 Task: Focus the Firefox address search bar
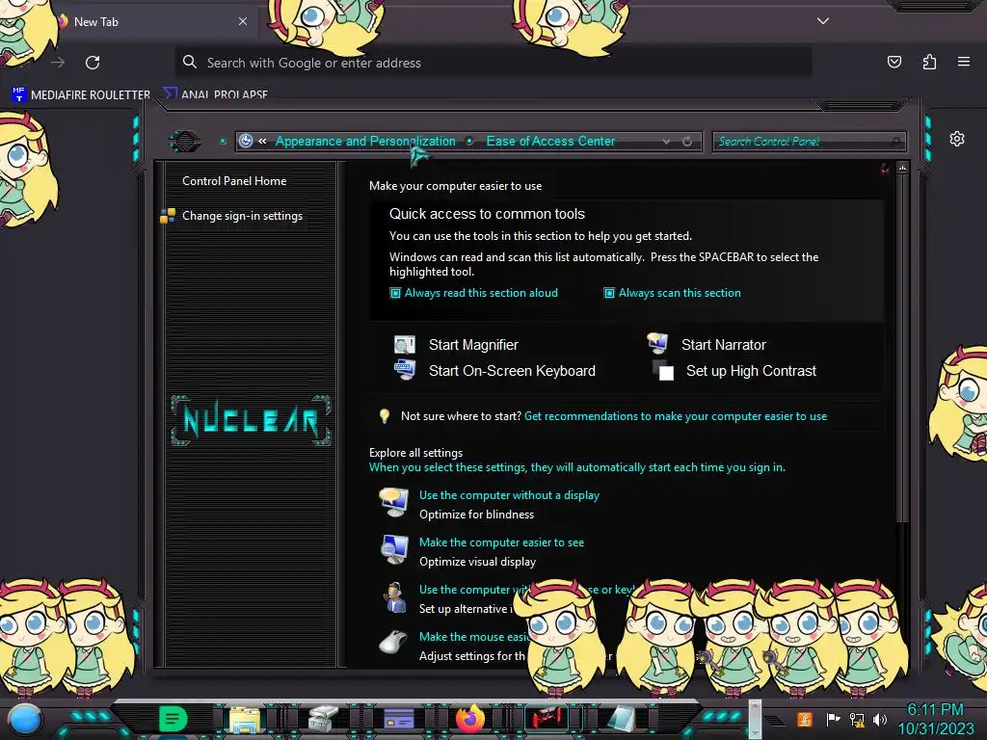pyautogui.click(x=493, y=63)
